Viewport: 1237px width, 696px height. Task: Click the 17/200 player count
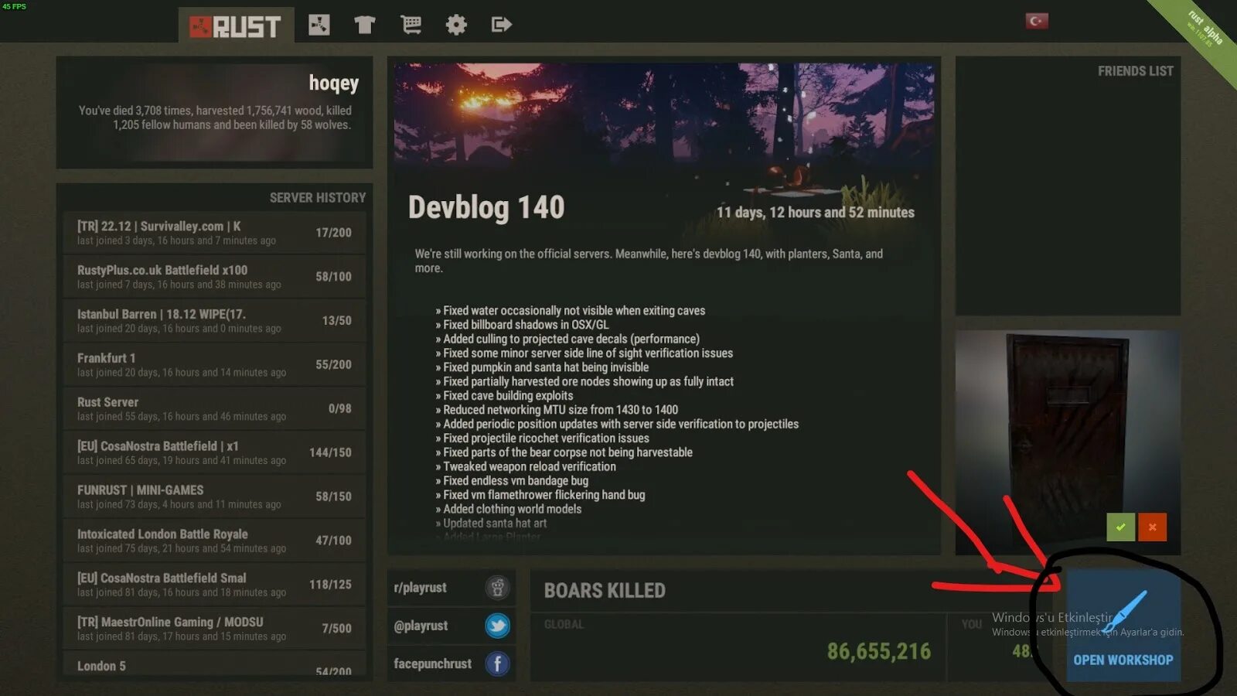333,233
